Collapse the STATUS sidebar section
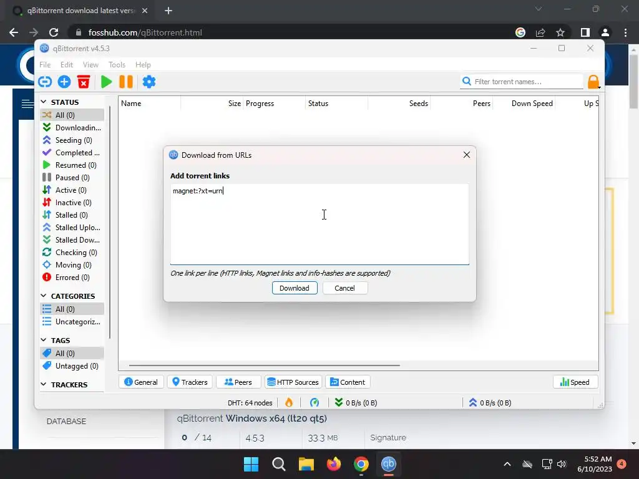 coord(44,102)
